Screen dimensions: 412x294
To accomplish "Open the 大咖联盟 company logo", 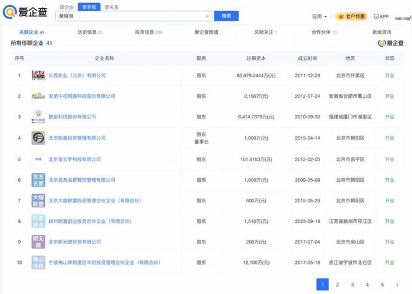I will pos(38,201).
